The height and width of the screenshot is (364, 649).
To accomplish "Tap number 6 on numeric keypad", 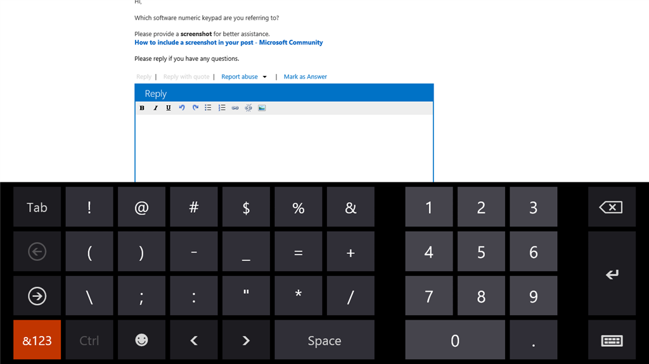I will 534,251.
